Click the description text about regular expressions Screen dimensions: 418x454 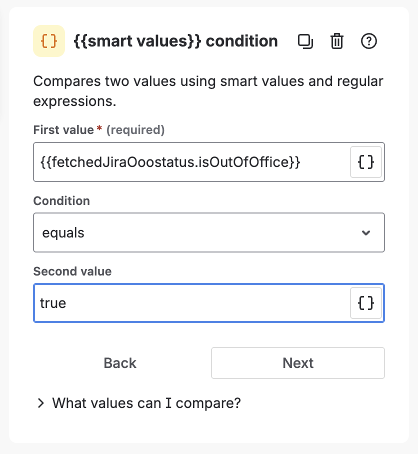tap(207, 91)
